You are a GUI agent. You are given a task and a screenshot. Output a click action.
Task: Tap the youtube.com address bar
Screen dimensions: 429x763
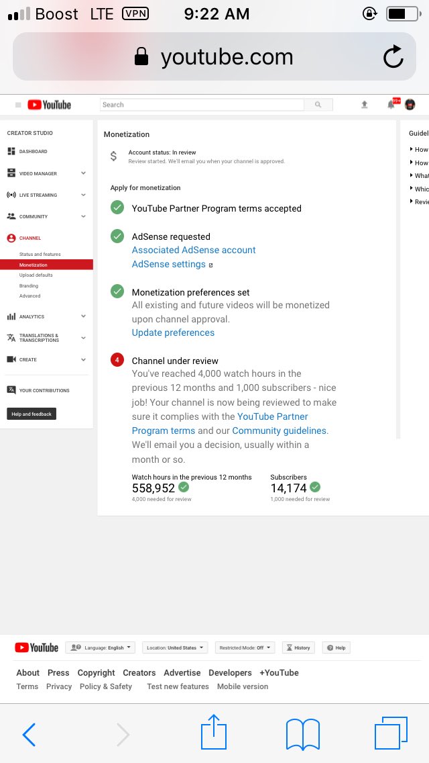tap(214, 56)
